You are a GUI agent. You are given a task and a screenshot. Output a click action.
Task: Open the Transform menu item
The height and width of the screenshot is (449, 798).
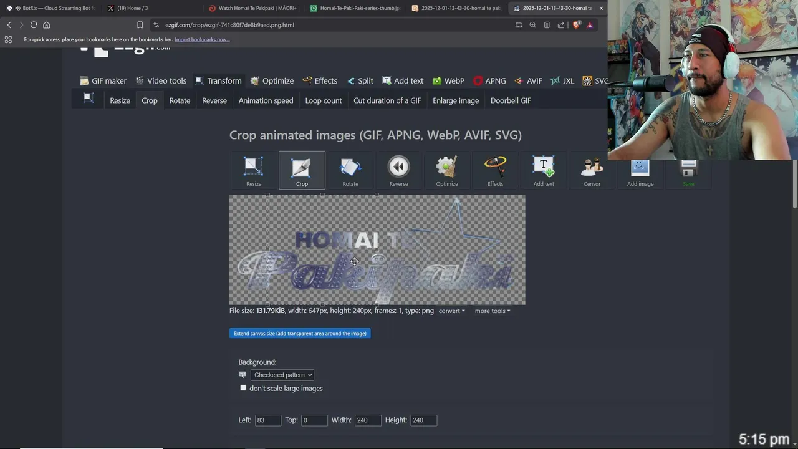click(218, 80)
